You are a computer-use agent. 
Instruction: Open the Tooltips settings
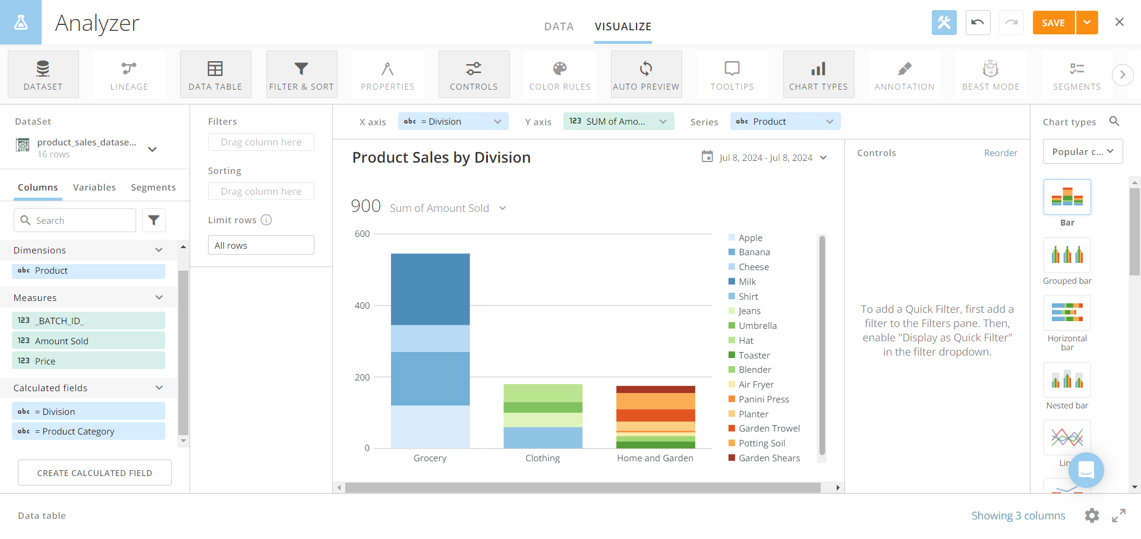(732, 74)
